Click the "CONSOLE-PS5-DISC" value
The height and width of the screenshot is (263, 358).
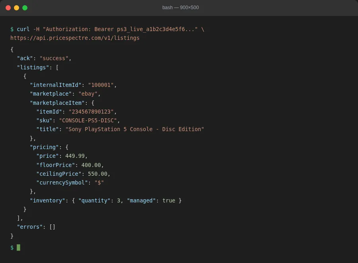88,120
